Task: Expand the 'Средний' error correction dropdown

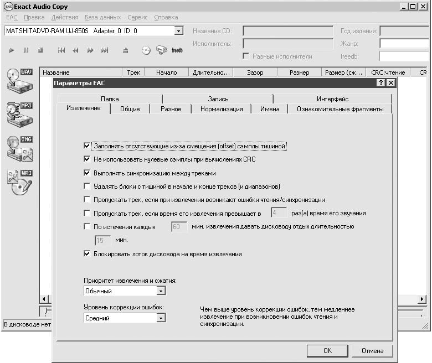Action: (x=161, y=318)
